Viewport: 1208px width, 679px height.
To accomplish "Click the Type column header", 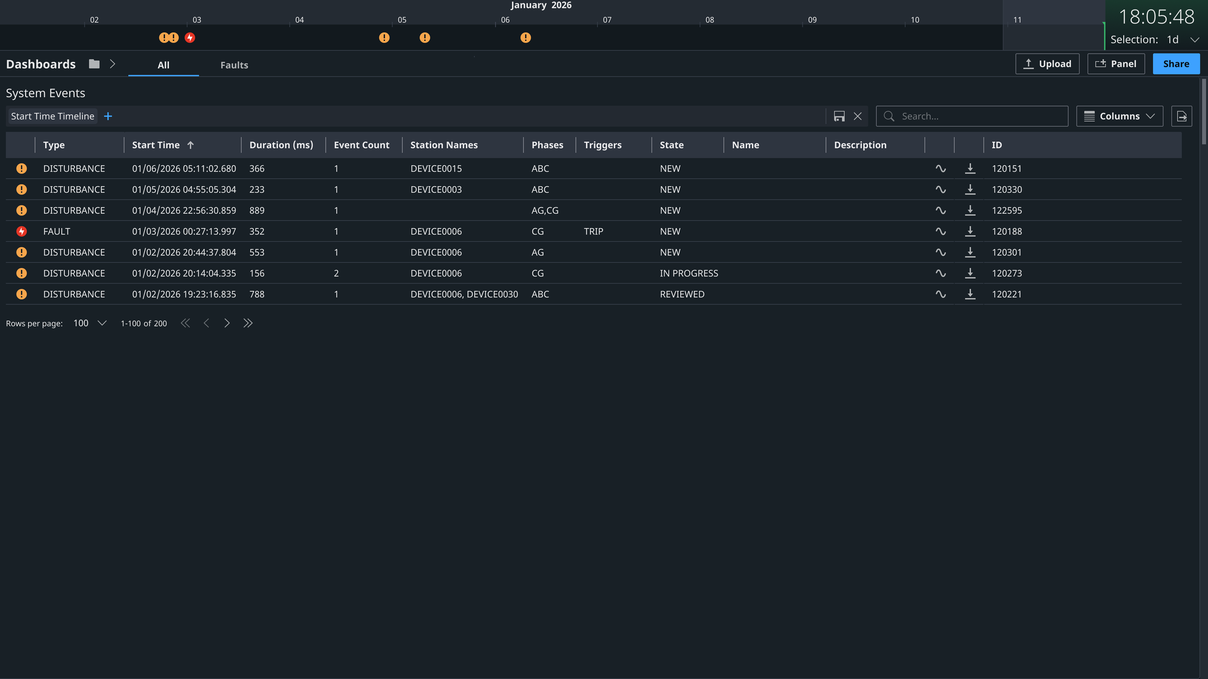I will click(x=54, y=145).
